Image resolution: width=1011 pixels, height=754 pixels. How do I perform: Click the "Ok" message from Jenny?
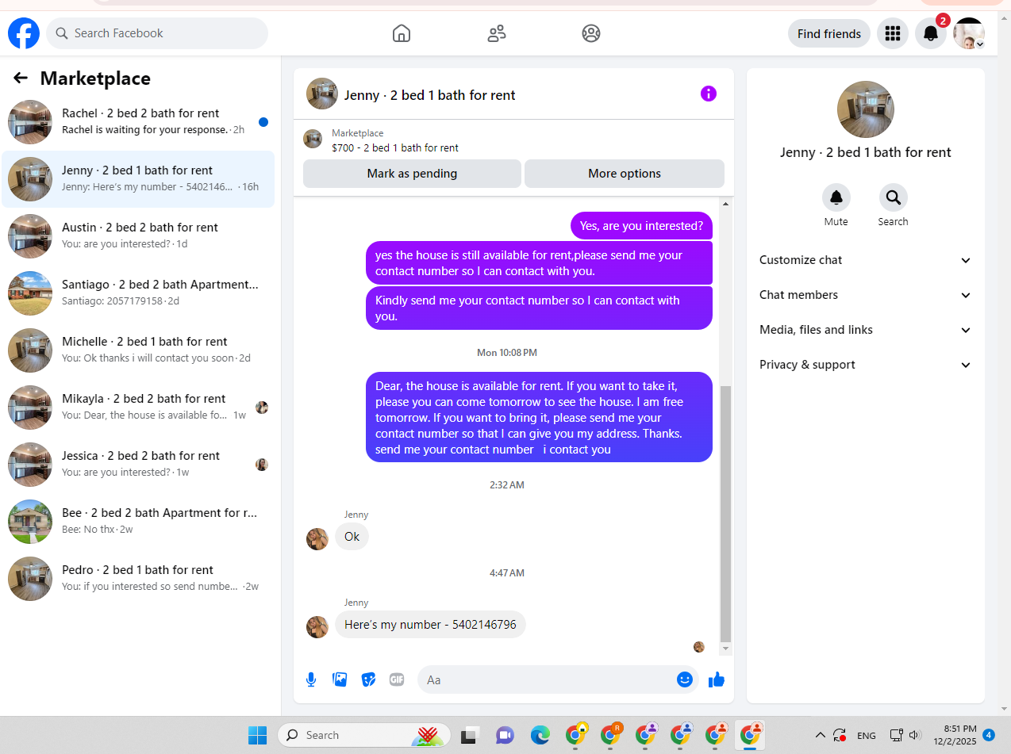(x=352, y=537)
